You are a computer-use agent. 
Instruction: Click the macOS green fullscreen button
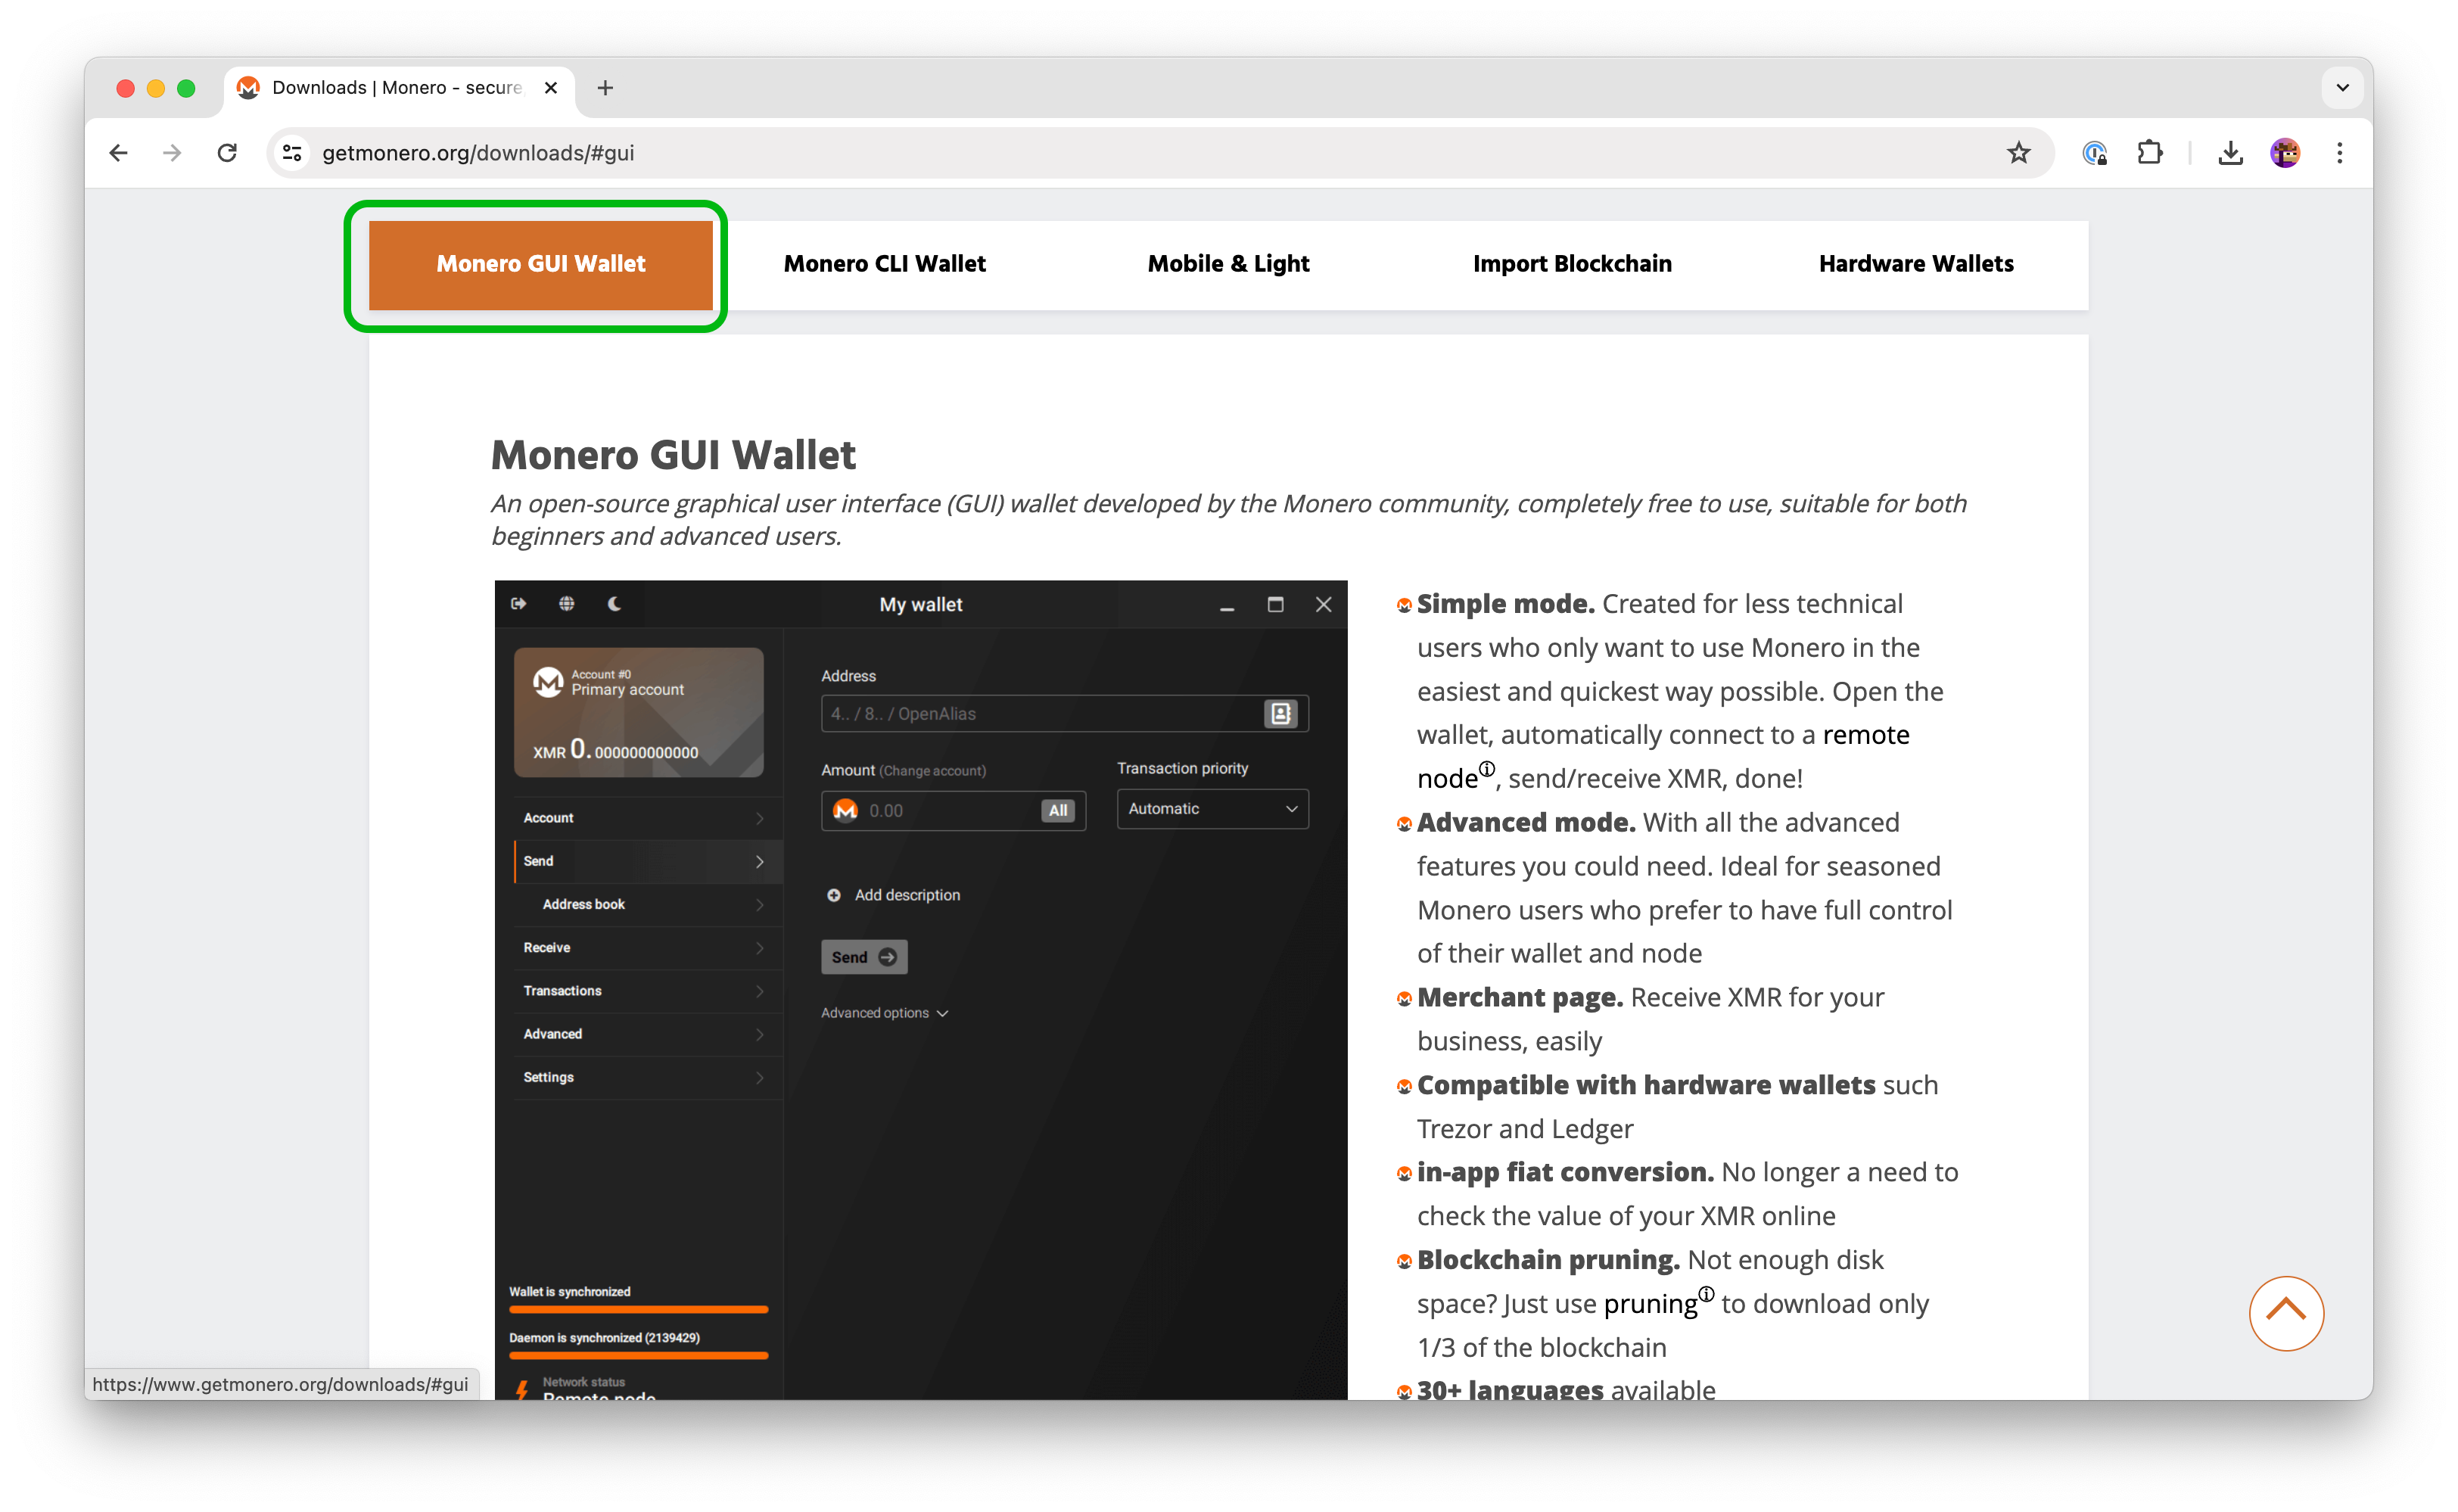(x=186, y=88)
